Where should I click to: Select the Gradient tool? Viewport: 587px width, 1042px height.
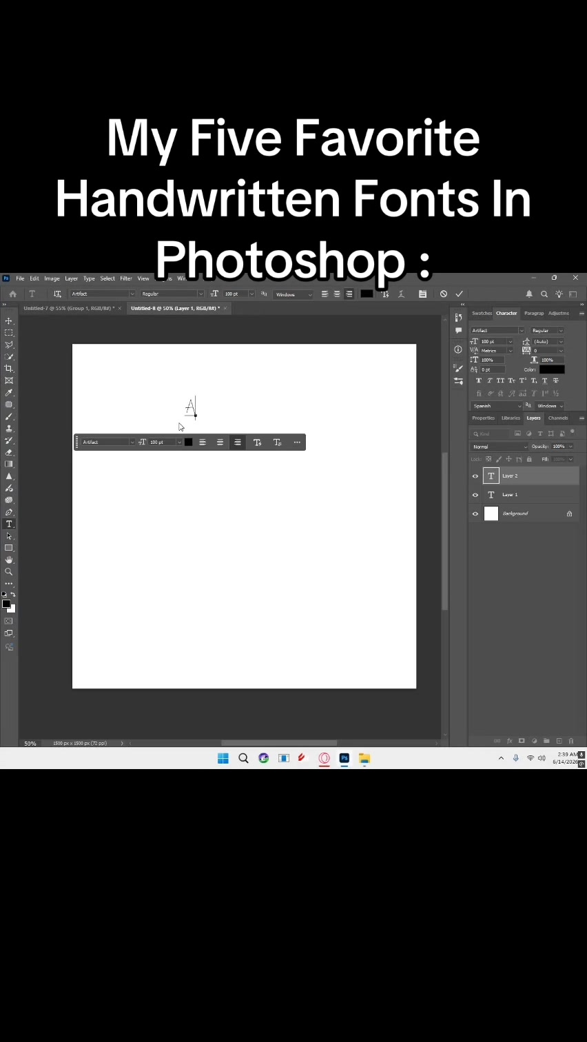coord(9,464)
